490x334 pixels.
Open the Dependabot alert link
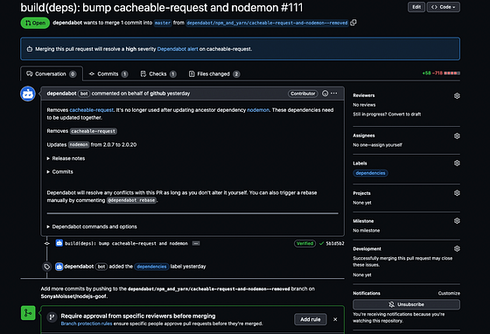[x=178, y=49]
